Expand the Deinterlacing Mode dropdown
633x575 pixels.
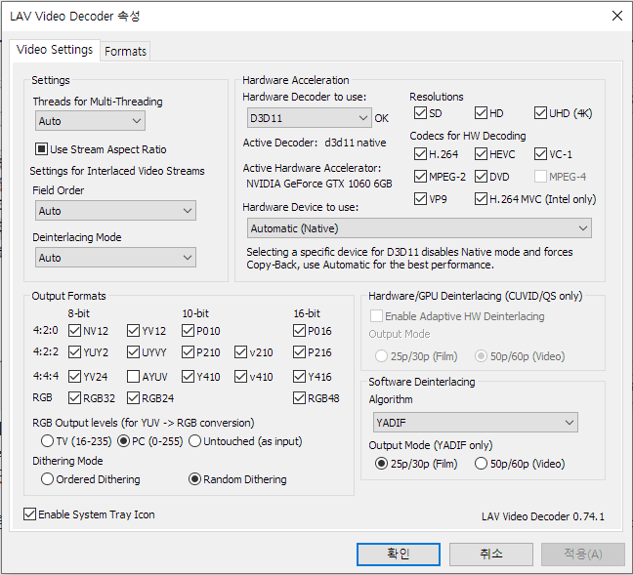pyautogui.click(x=115, y=258)
